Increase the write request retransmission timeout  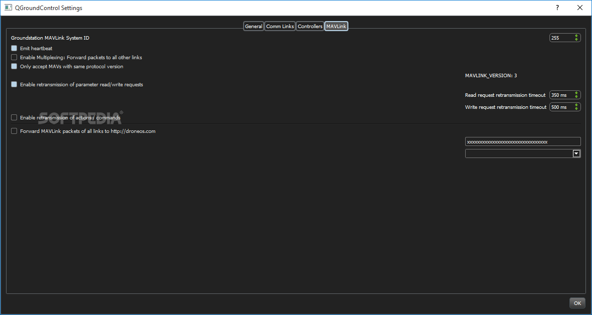coord(576,105)
